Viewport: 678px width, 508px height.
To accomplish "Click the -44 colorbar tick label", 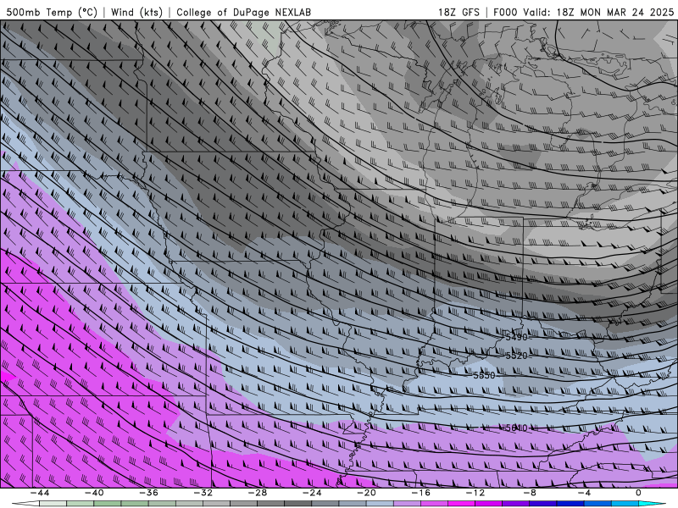I will point(40,493).
